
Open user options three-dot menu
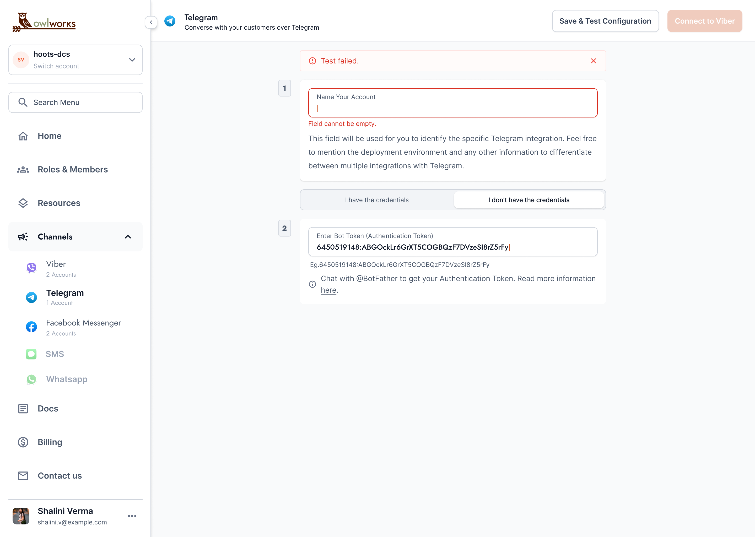point(132,516)
